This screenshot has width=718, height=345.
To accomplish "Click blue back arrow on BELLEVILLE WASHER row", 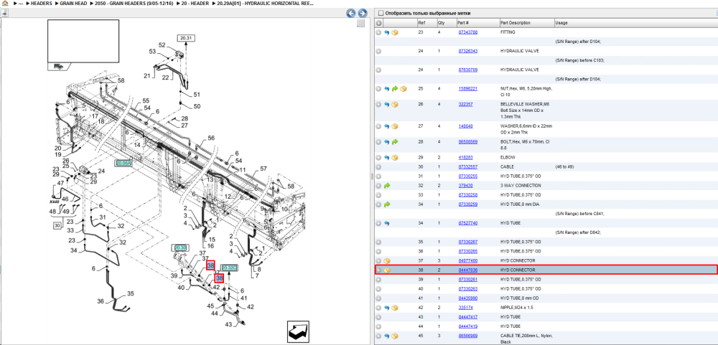I will (386, 104).
